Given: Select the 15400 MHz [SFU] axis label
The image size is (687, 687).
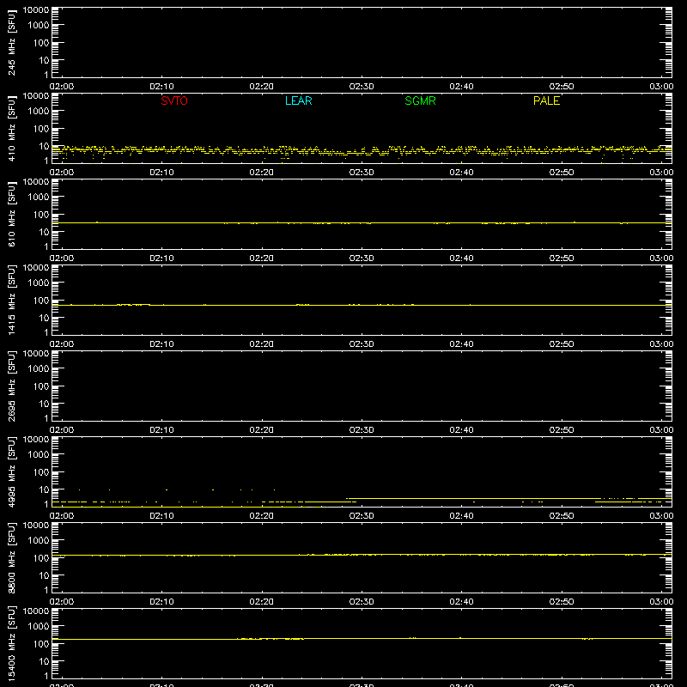Looking at the screenshot, I should (x=11, y=643).
